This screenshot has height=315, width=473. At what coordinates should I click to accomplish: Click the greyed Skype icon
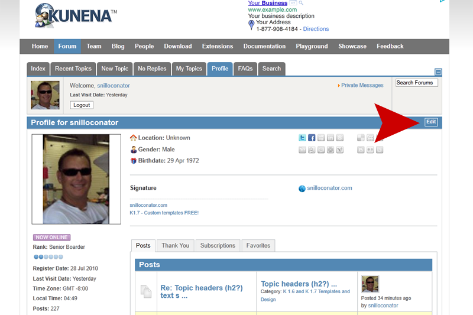click(340, 138)
